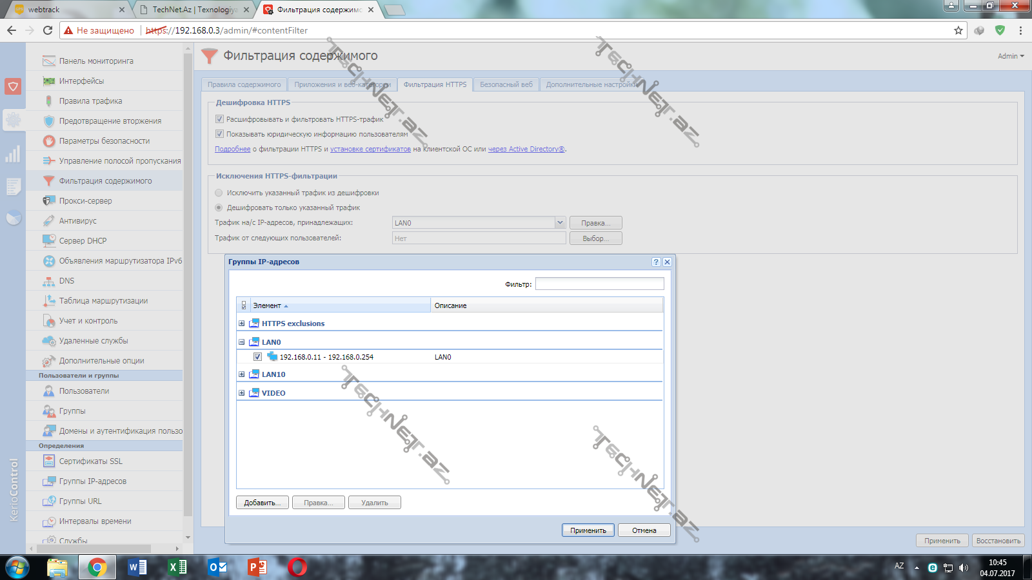This screenshot has width=1032, height=580.
Task: Open the Interfaces icon in sidebar
Action: 48,81
